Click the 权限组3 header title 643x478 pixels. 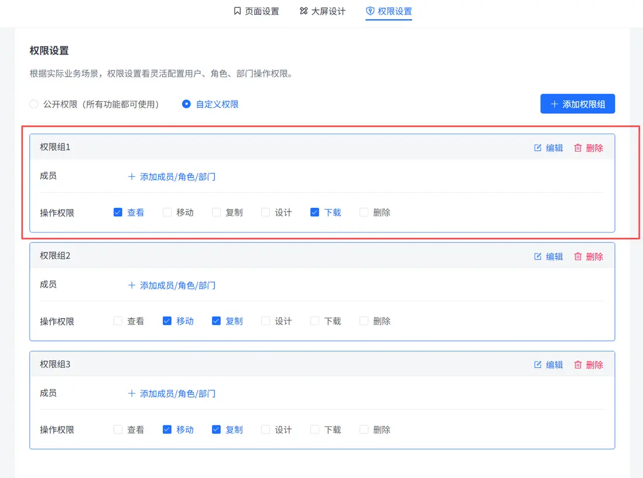55,364
